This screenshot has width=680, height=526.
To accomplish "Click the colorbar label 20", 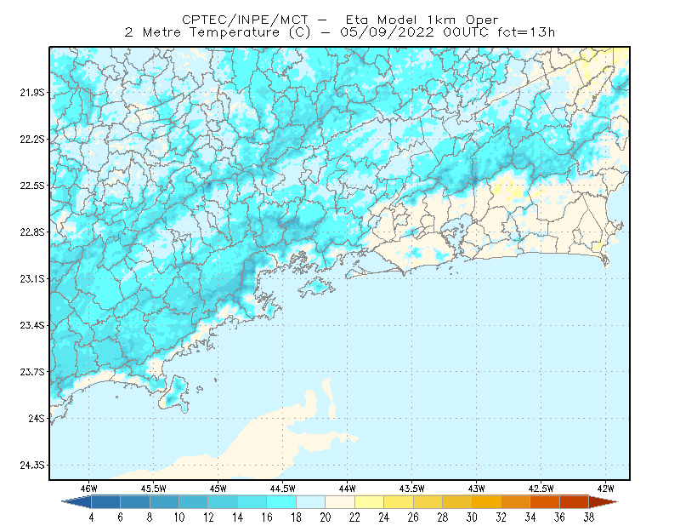I will [x=326, y=517].
